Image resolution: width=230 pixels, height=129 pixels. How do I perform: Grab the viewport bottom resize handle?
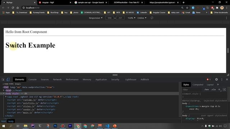(115, 75)
